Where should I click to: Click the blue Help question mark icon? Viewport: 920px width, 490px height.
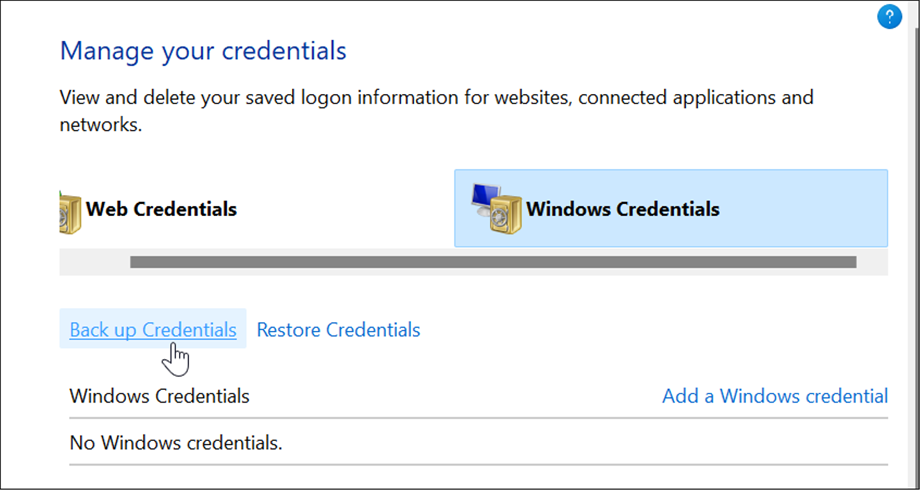(889, 16)
